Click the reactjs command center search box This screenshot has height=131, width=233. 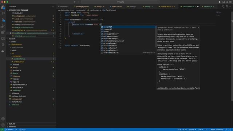point(121,2)
